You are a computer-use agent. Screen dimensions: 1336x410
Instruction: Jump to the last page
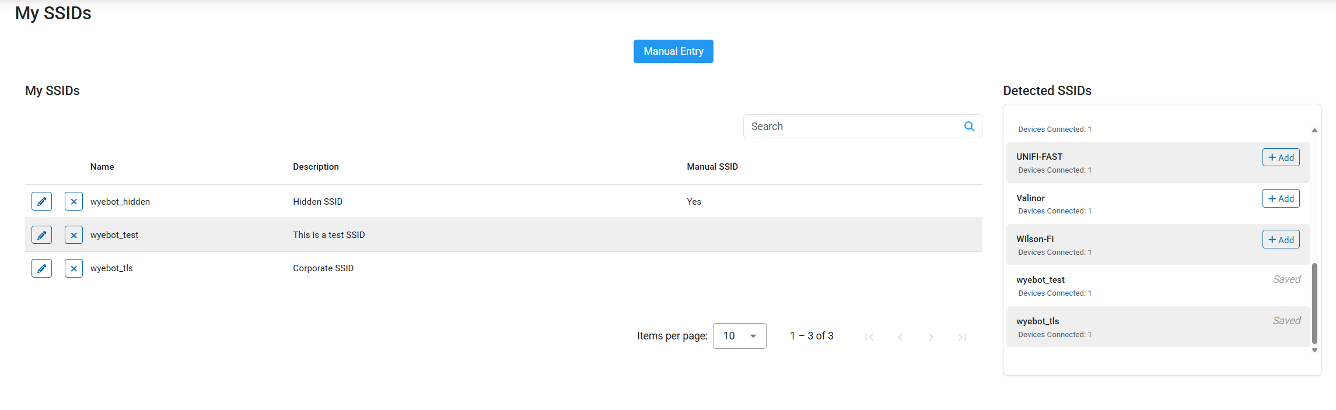pos(962,337)
